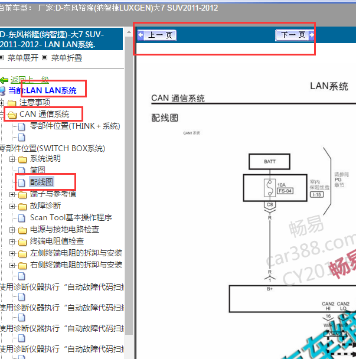The height and width of the screenshot is (359, 356).
Task: Click the 端子与参考值 folder icon
Action: pyautogui.click(x=22, y=195)
